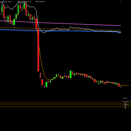Screen dimensions: 131x131
Task: Click the 'Weekly Charts' title text
Action: click(x=7, y=2)
